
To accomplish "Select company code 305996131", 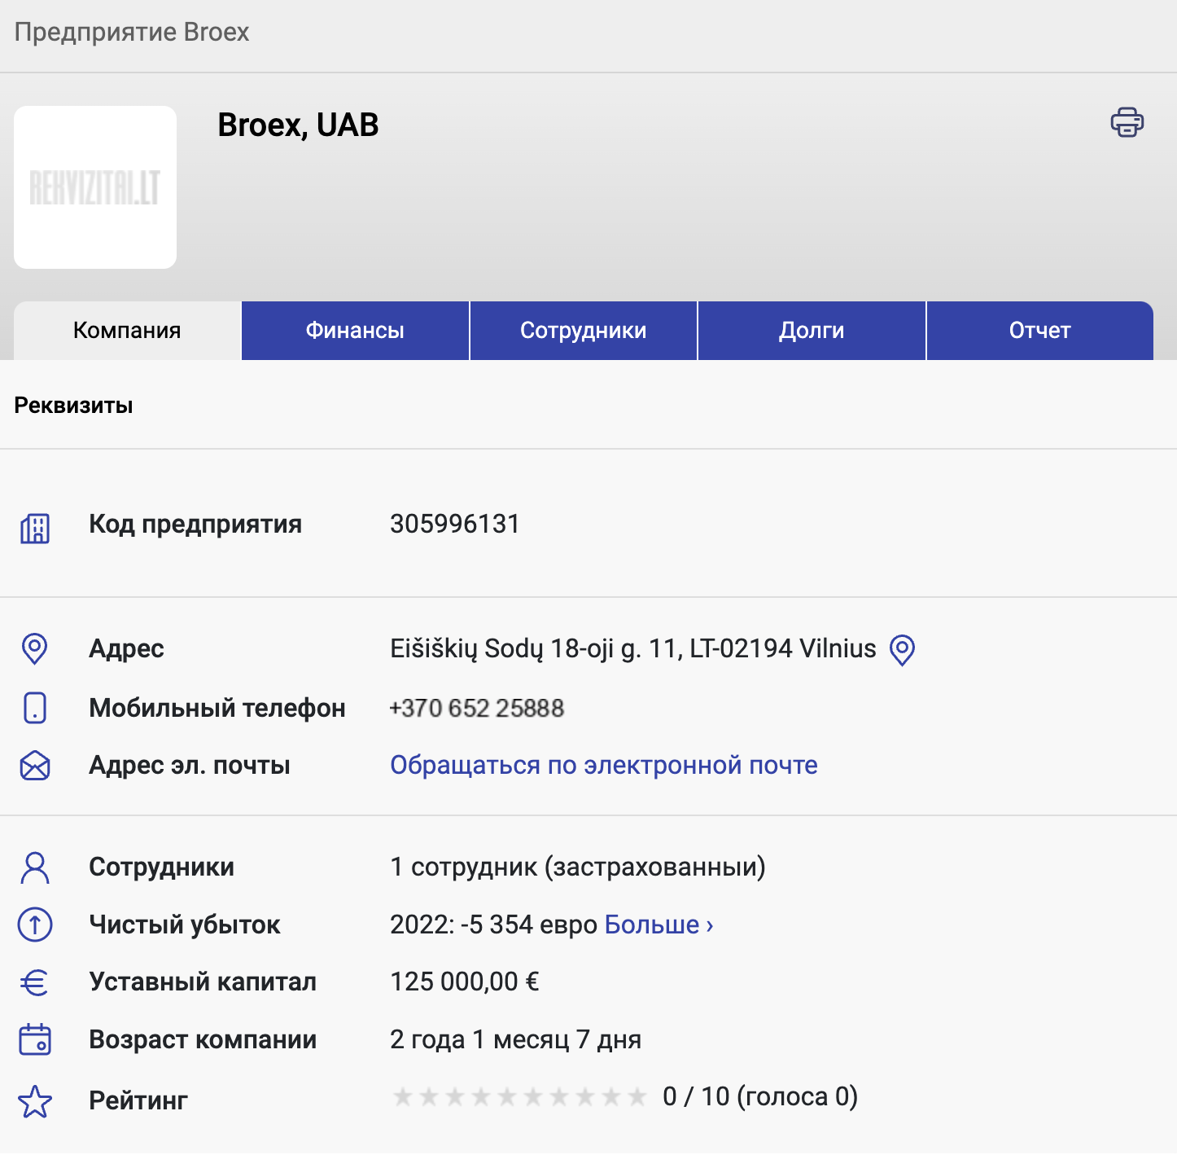I will click(x=454, y=524).
